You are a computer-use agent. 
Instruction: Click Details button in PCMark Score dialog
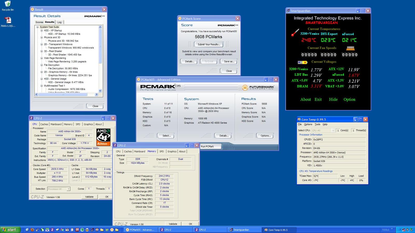coord(190,61)
